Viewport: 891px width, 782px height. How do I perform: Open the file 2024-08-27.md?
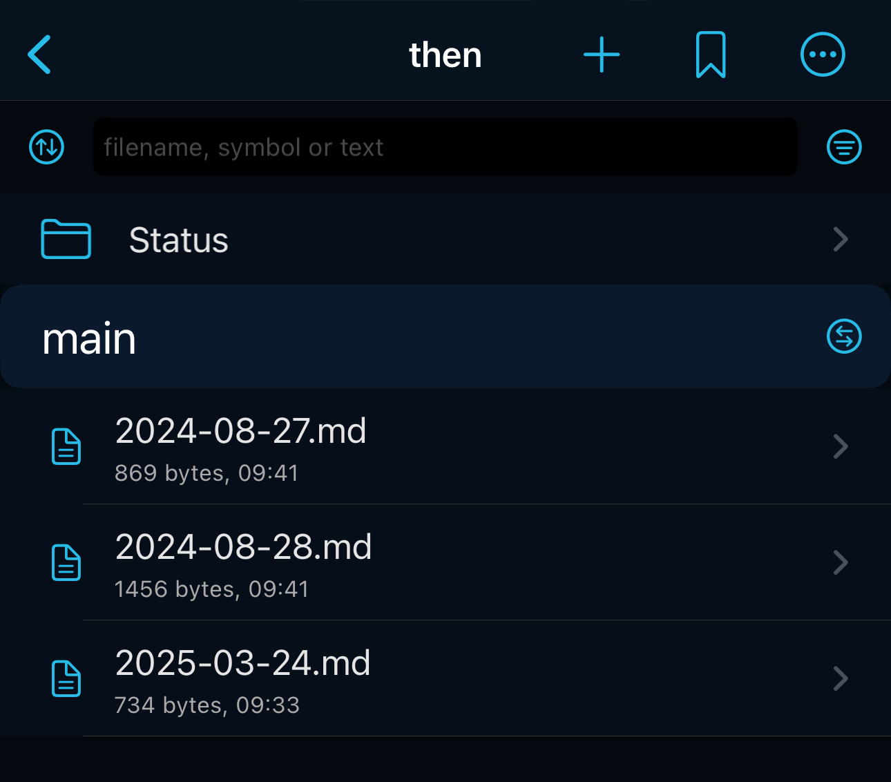pyautogui.click(x=445, y=446)
